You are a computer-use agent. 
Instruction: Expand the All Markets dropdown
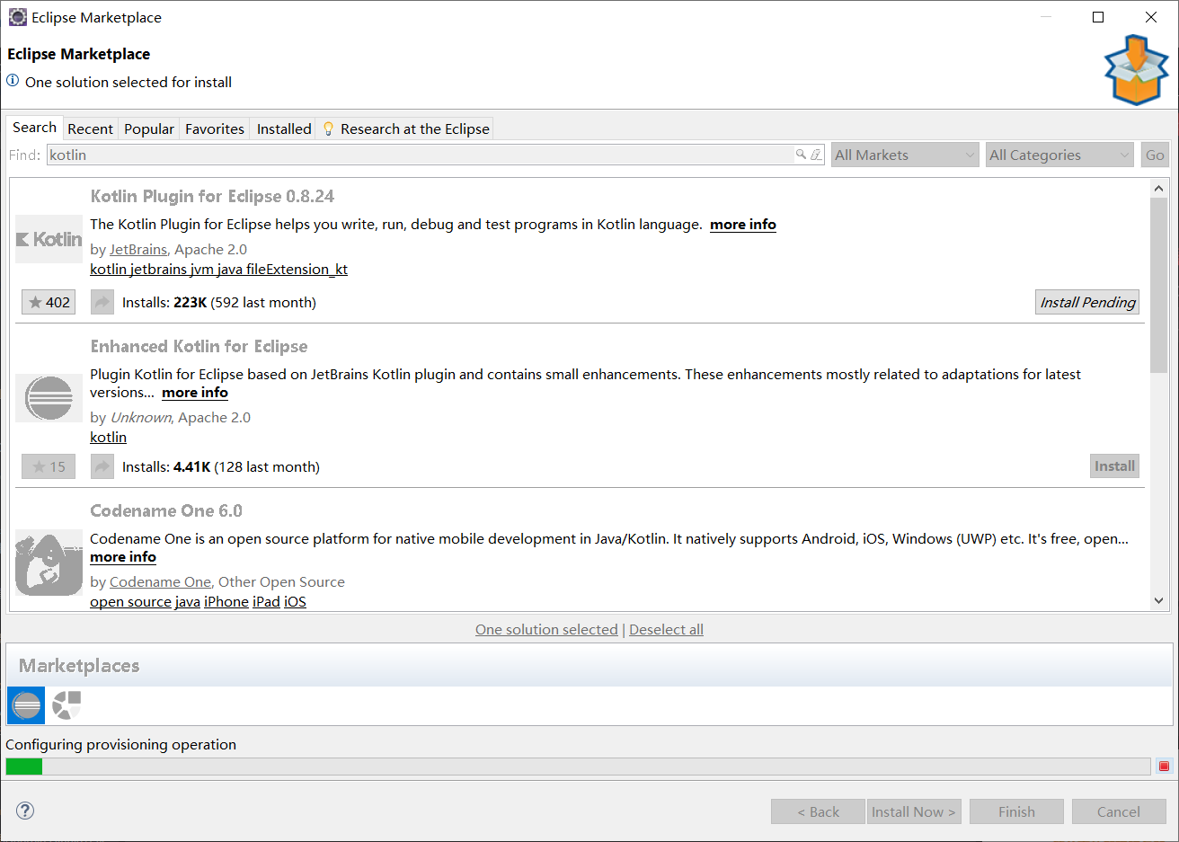[905, 155]
